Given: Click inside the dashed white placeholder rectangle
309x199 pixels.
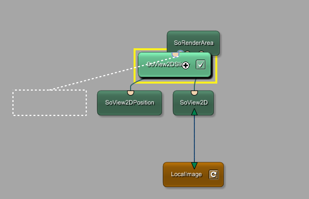Looking at the screenshot, I should click(x=49, y=103).
